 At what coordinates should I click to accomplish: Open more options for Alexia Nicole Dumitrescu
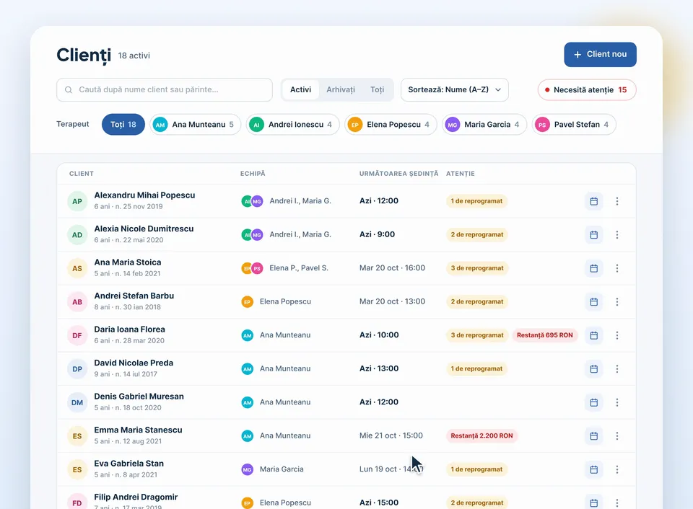[x=617, y=235]
